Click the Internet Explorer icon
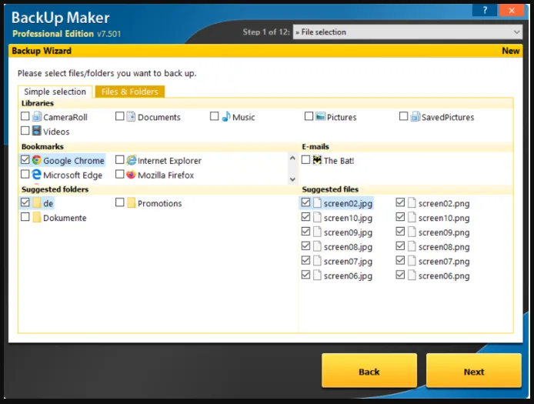This screenshot has width=534, height=404. [x=132, y=160]
